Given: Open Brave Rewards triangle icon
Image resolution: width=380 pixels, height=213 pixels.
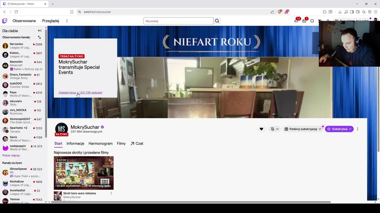Looking at the screenshot, I should click(286, 12).
